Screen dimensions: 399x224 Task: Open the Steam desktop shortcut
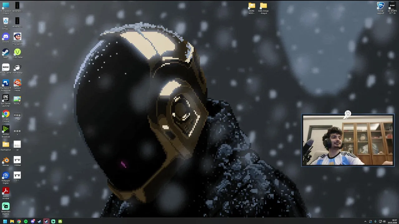tap(6, 53)
